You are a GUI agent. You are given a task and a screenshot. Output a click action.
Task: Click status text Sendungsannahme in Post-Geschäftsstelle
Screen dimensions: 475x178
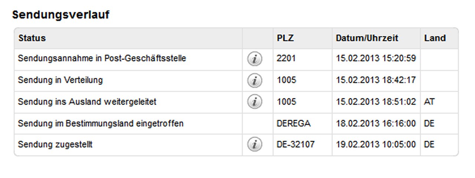(102, 58)
